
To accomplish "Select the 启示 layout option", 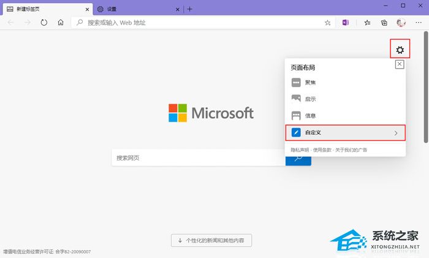I will [x=345, y=99].
